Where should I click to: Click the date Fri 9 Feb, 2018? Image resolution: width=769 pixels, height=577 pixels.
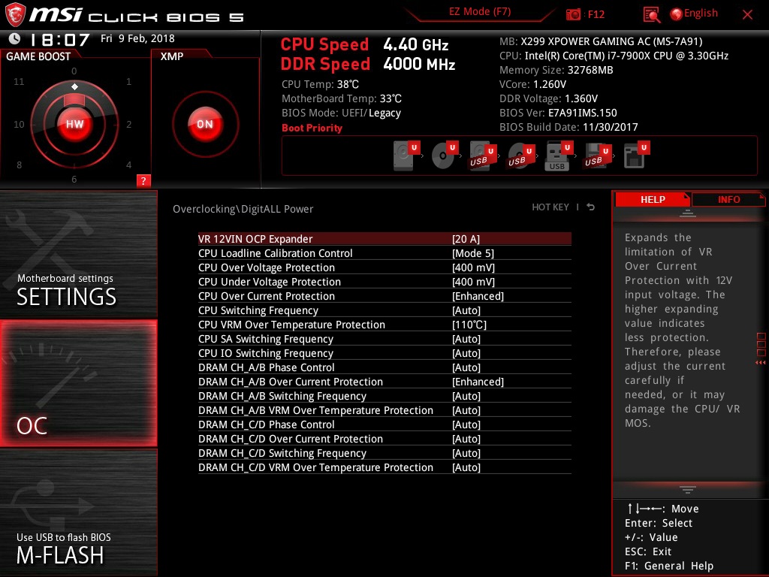[x=137, y=38]
